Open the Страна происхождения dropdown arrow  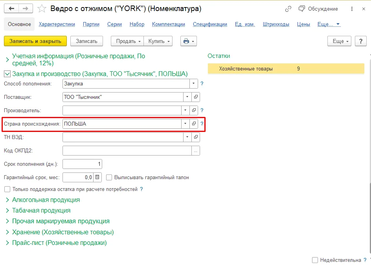185,124
